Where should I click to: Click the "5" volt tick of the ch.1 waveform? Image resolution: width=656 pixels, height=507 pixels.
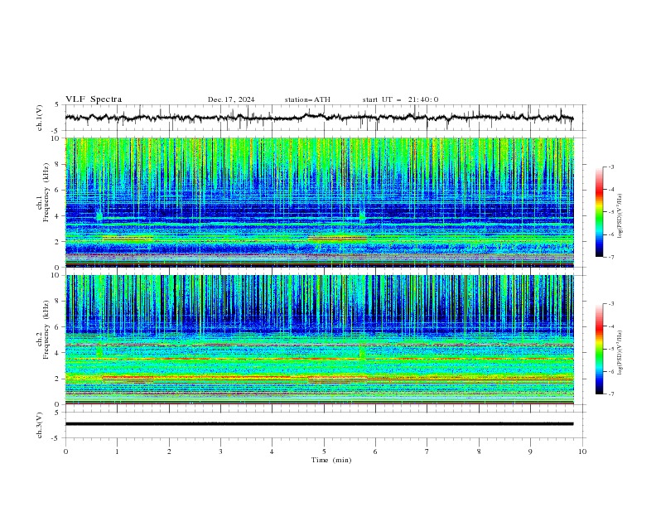click(57, 105)
